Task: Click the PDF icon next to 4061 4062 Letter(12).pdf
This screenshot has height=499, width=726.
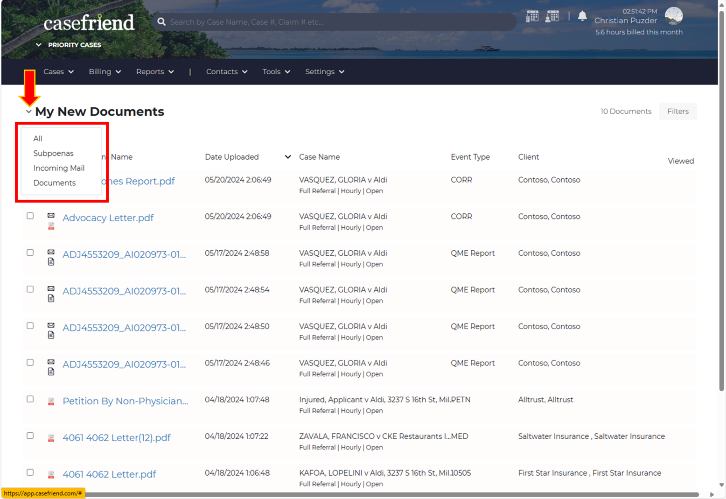Action: coord(51,438)
